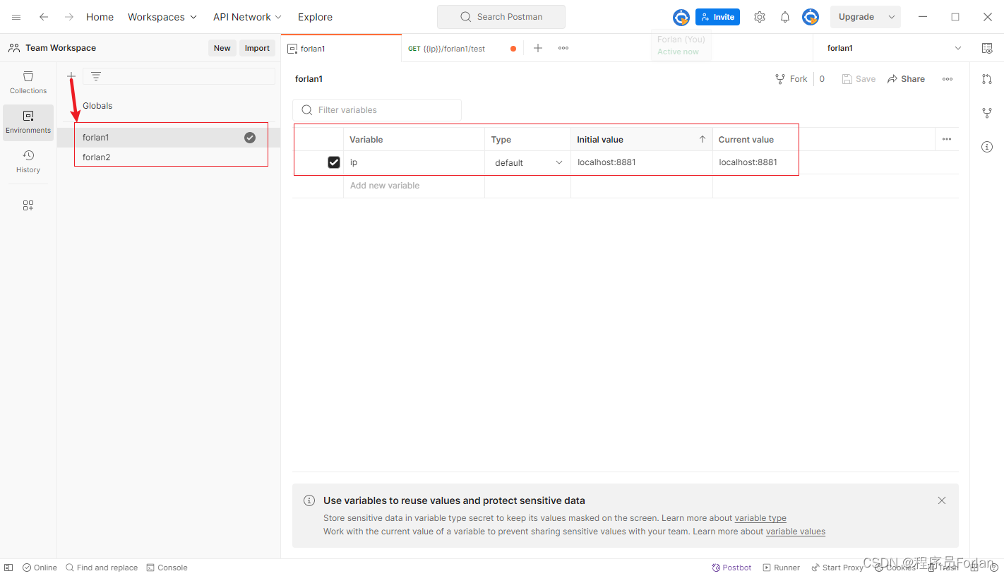Follow the variable values link
The image size is (1004, 576).
point(796,532)
